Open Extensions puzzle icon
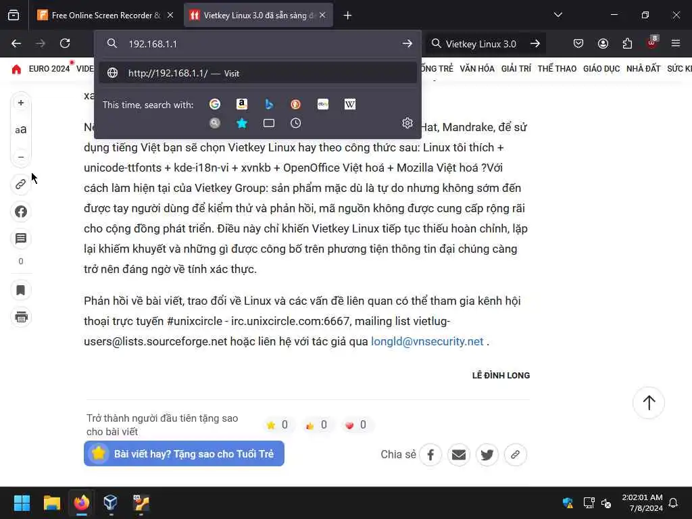 pos(627,43)
